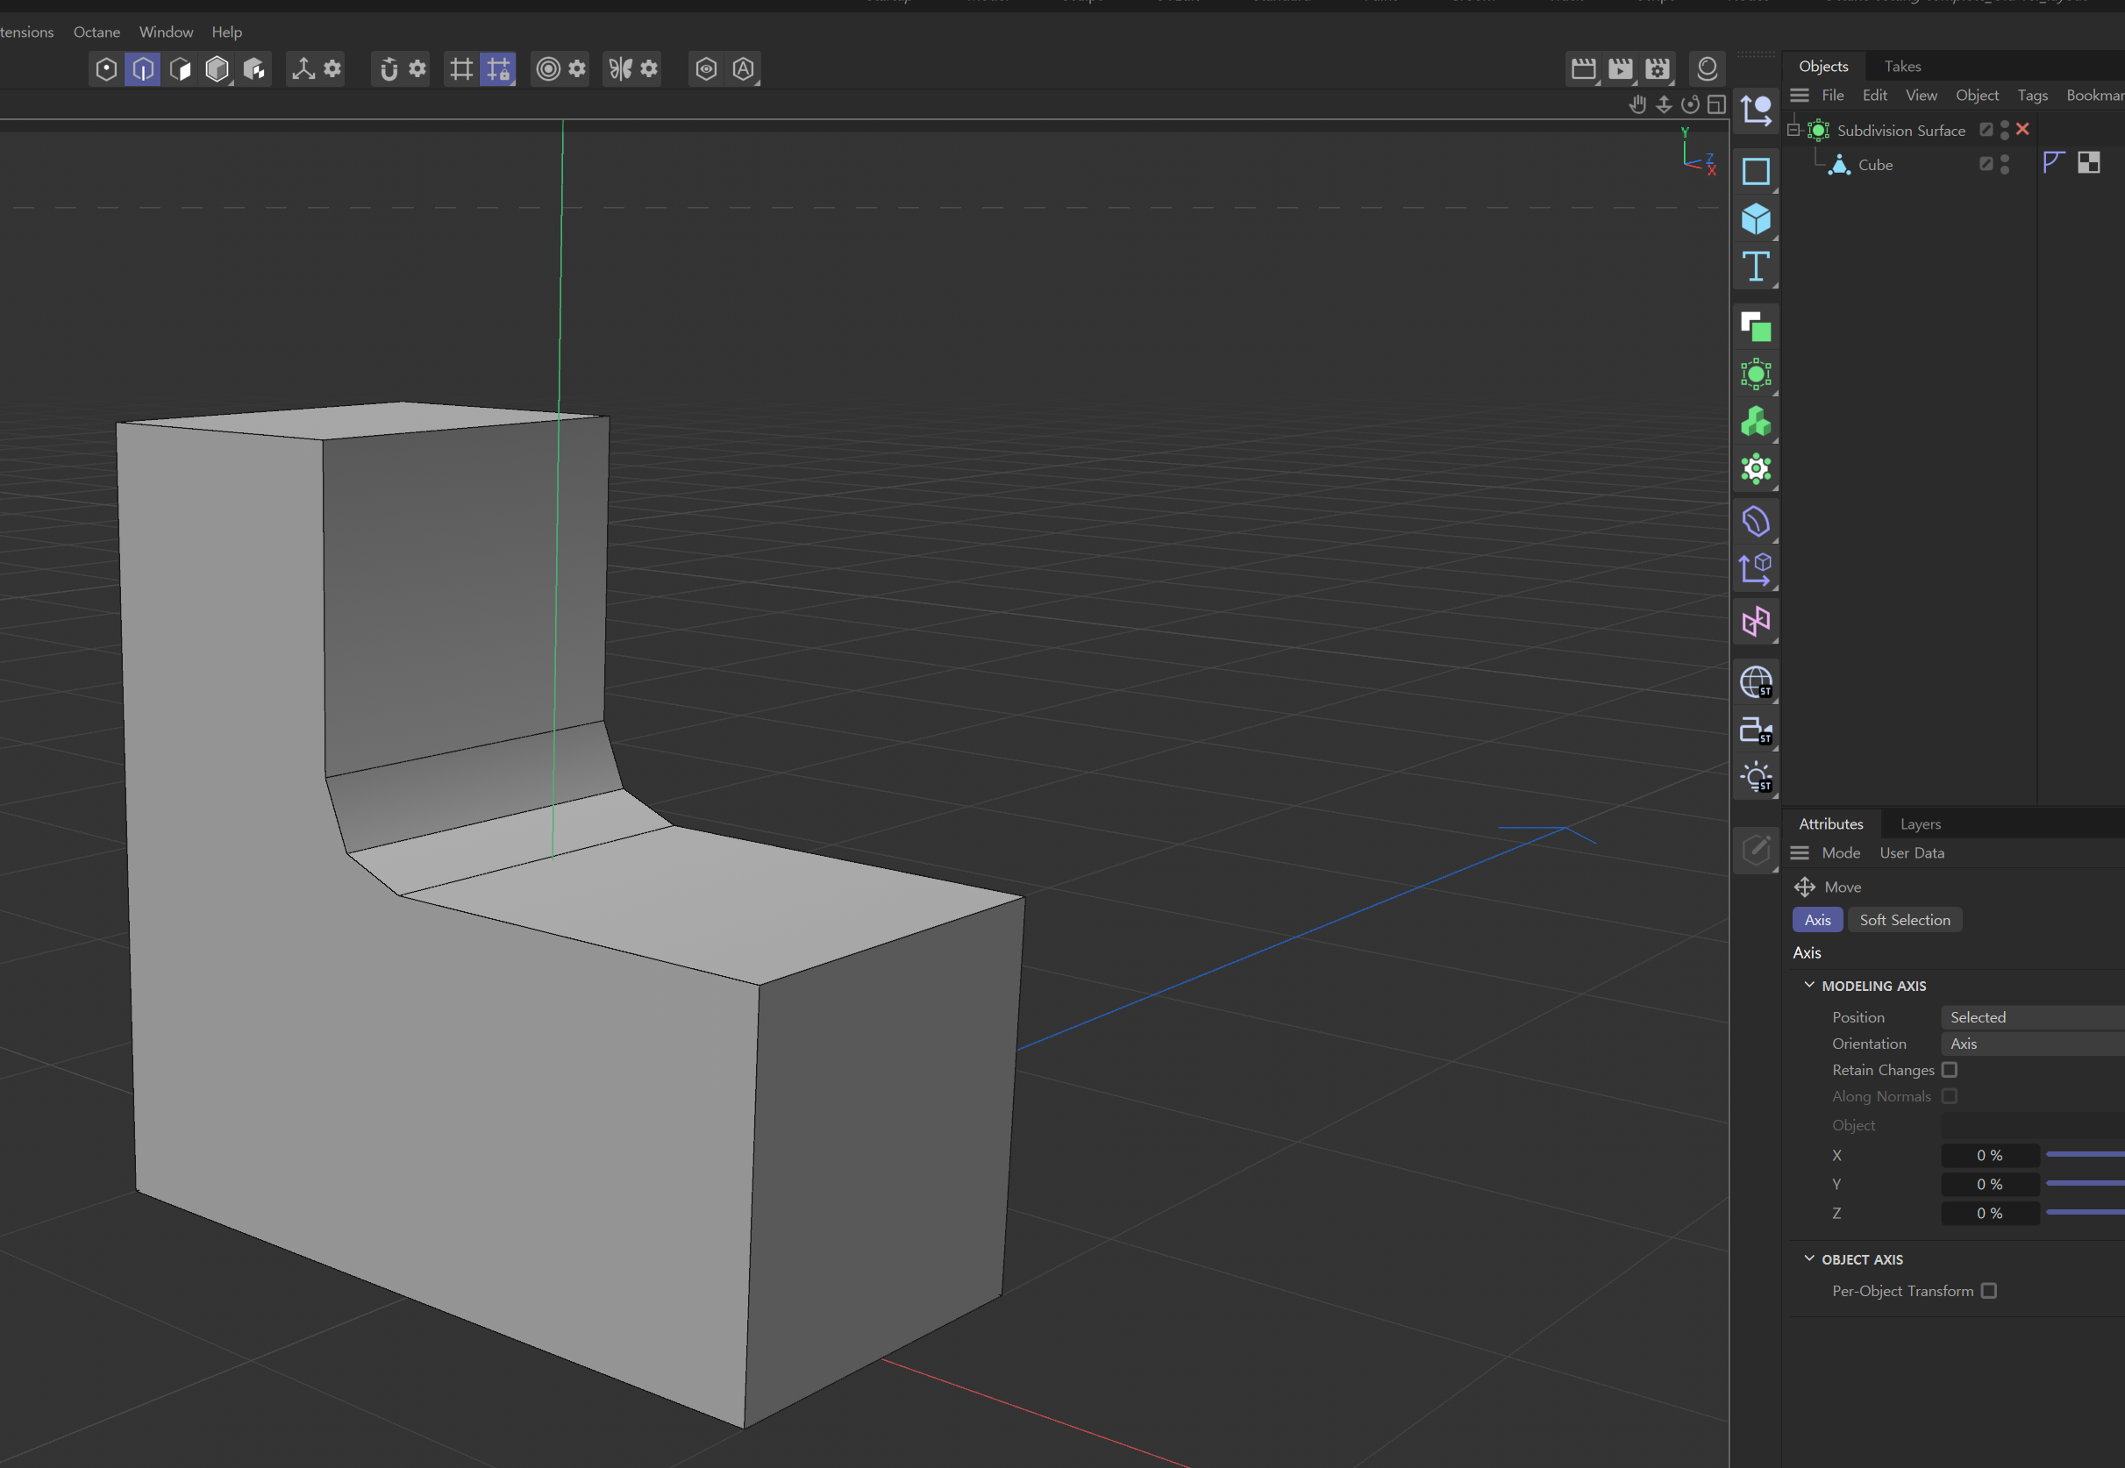Select the Cube object in the Objects list
This screenshot has height=1468, width=2125.
(1875, 165)
